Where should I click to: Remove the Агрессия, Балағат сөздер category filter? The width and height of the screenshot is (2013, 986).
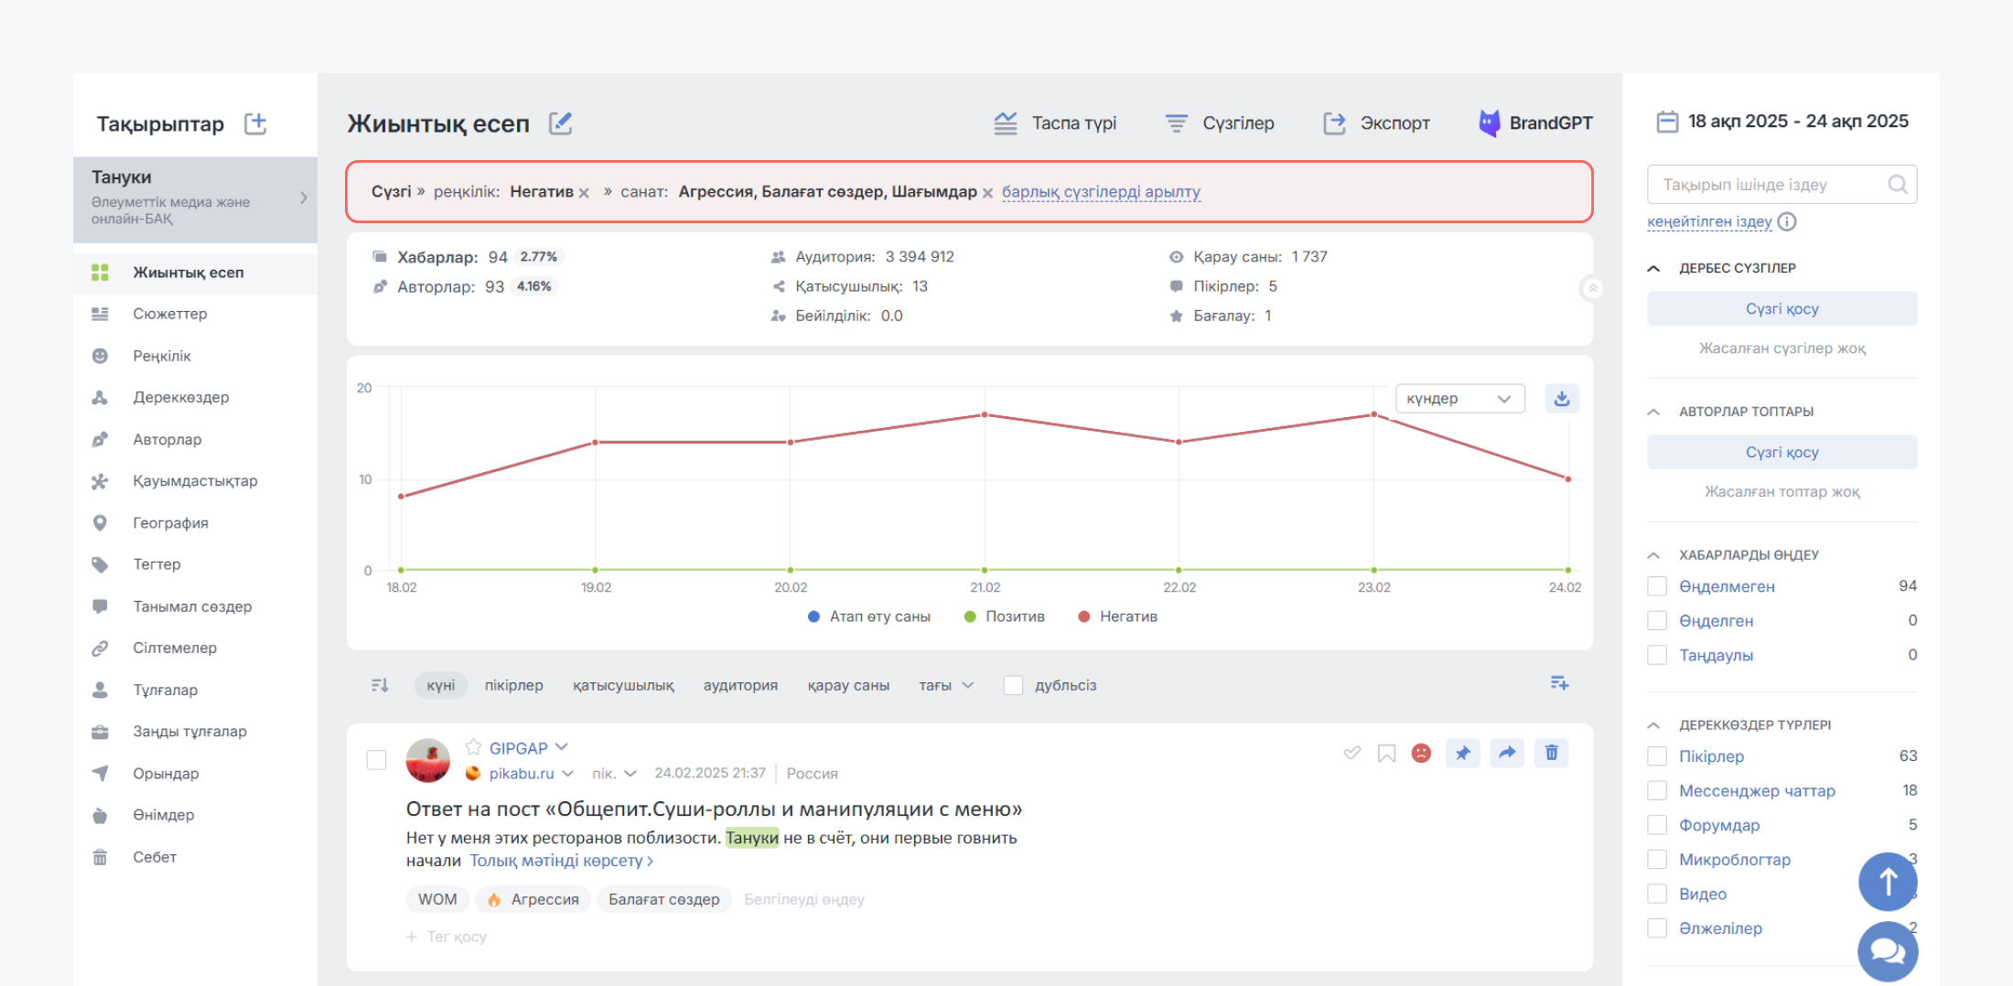pyautogui.click(x=987, y=193)
